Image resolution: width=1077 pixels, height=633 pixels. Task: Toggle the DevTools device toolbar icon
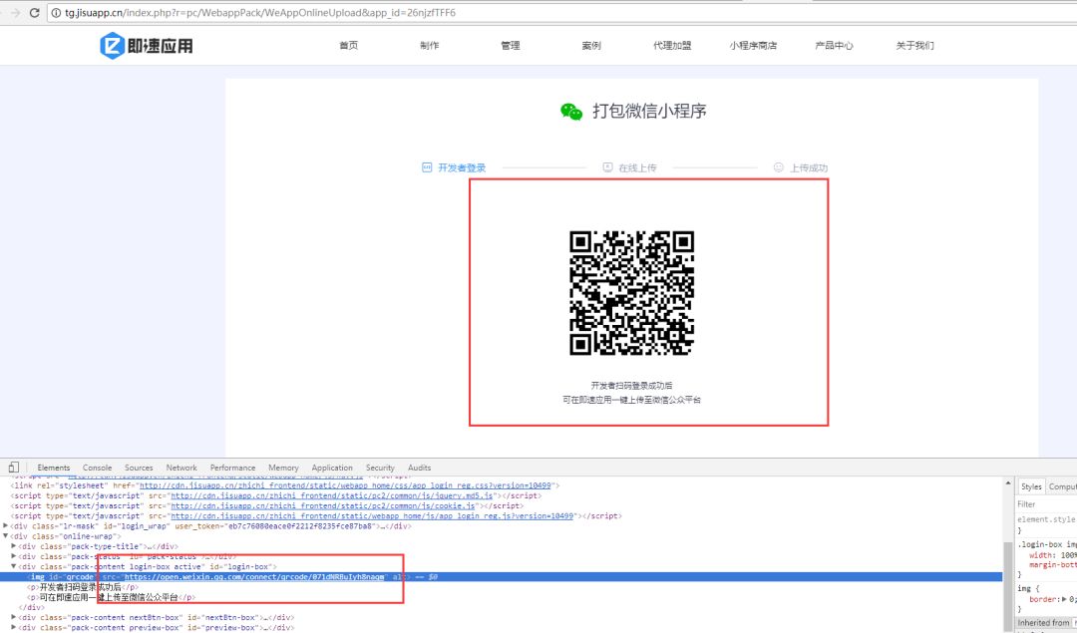(x=14, y=467)
